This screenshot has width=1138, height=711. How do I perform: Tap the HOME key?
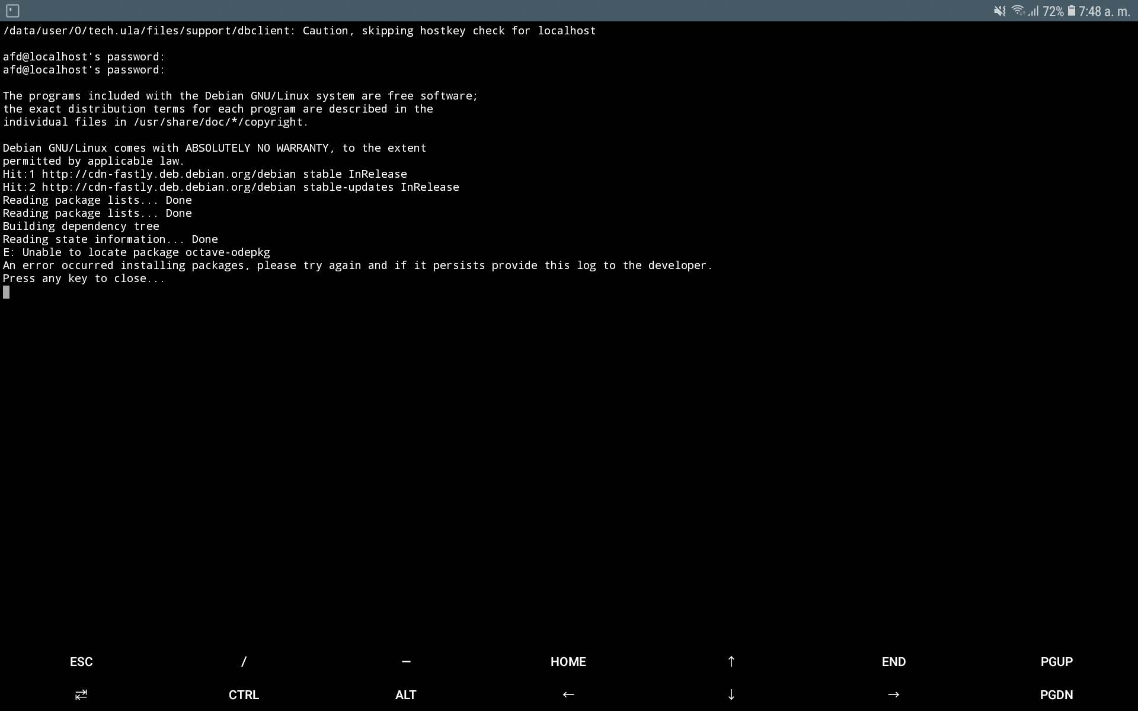pyautogui.click(x=568, y=662)
